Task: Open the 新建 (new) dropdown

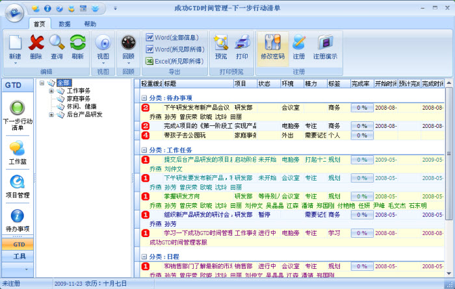Action: click(16, 57)
